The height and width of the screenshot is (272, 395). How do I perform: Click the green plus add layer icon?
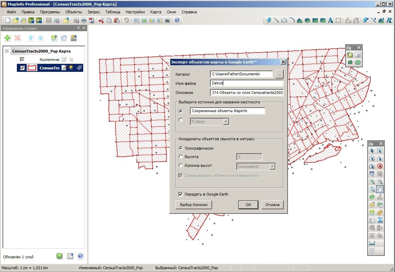coord(8,38)
